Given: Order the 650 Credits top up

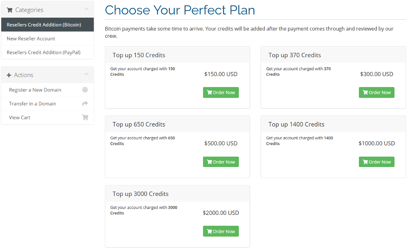Looking at the screenshot, I should tap(221, 162).
